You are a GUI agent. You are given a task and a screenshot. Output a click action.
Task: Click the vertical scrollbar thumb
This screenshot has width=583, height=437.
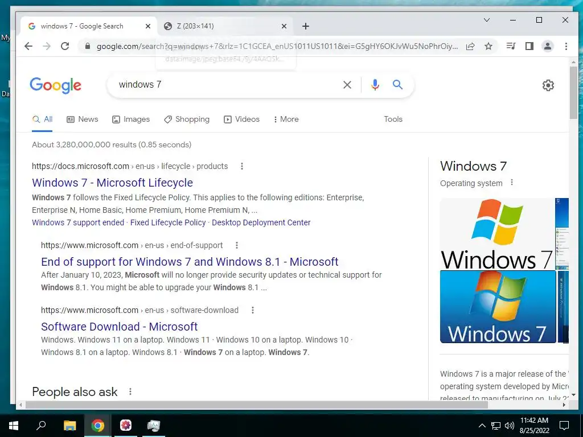(573, 93)
